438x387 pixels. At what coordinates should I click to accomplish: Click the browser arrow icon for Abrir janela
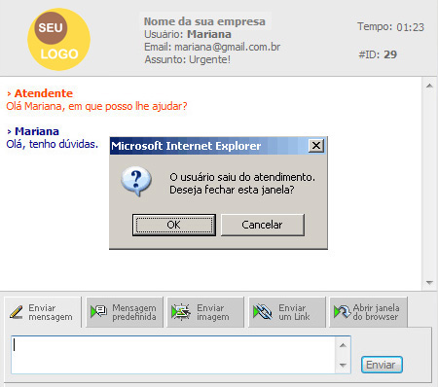coord(343,312)
